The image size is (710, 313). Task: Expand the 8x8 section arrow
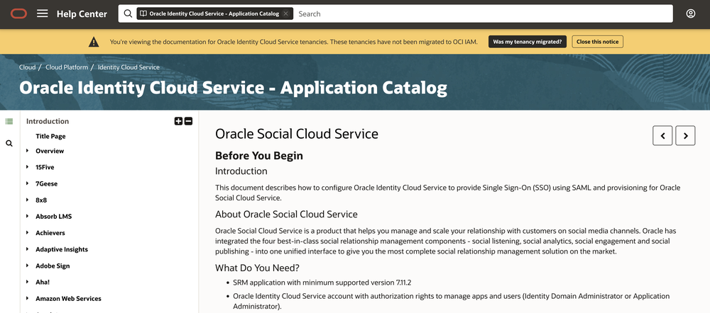point(28,200)
